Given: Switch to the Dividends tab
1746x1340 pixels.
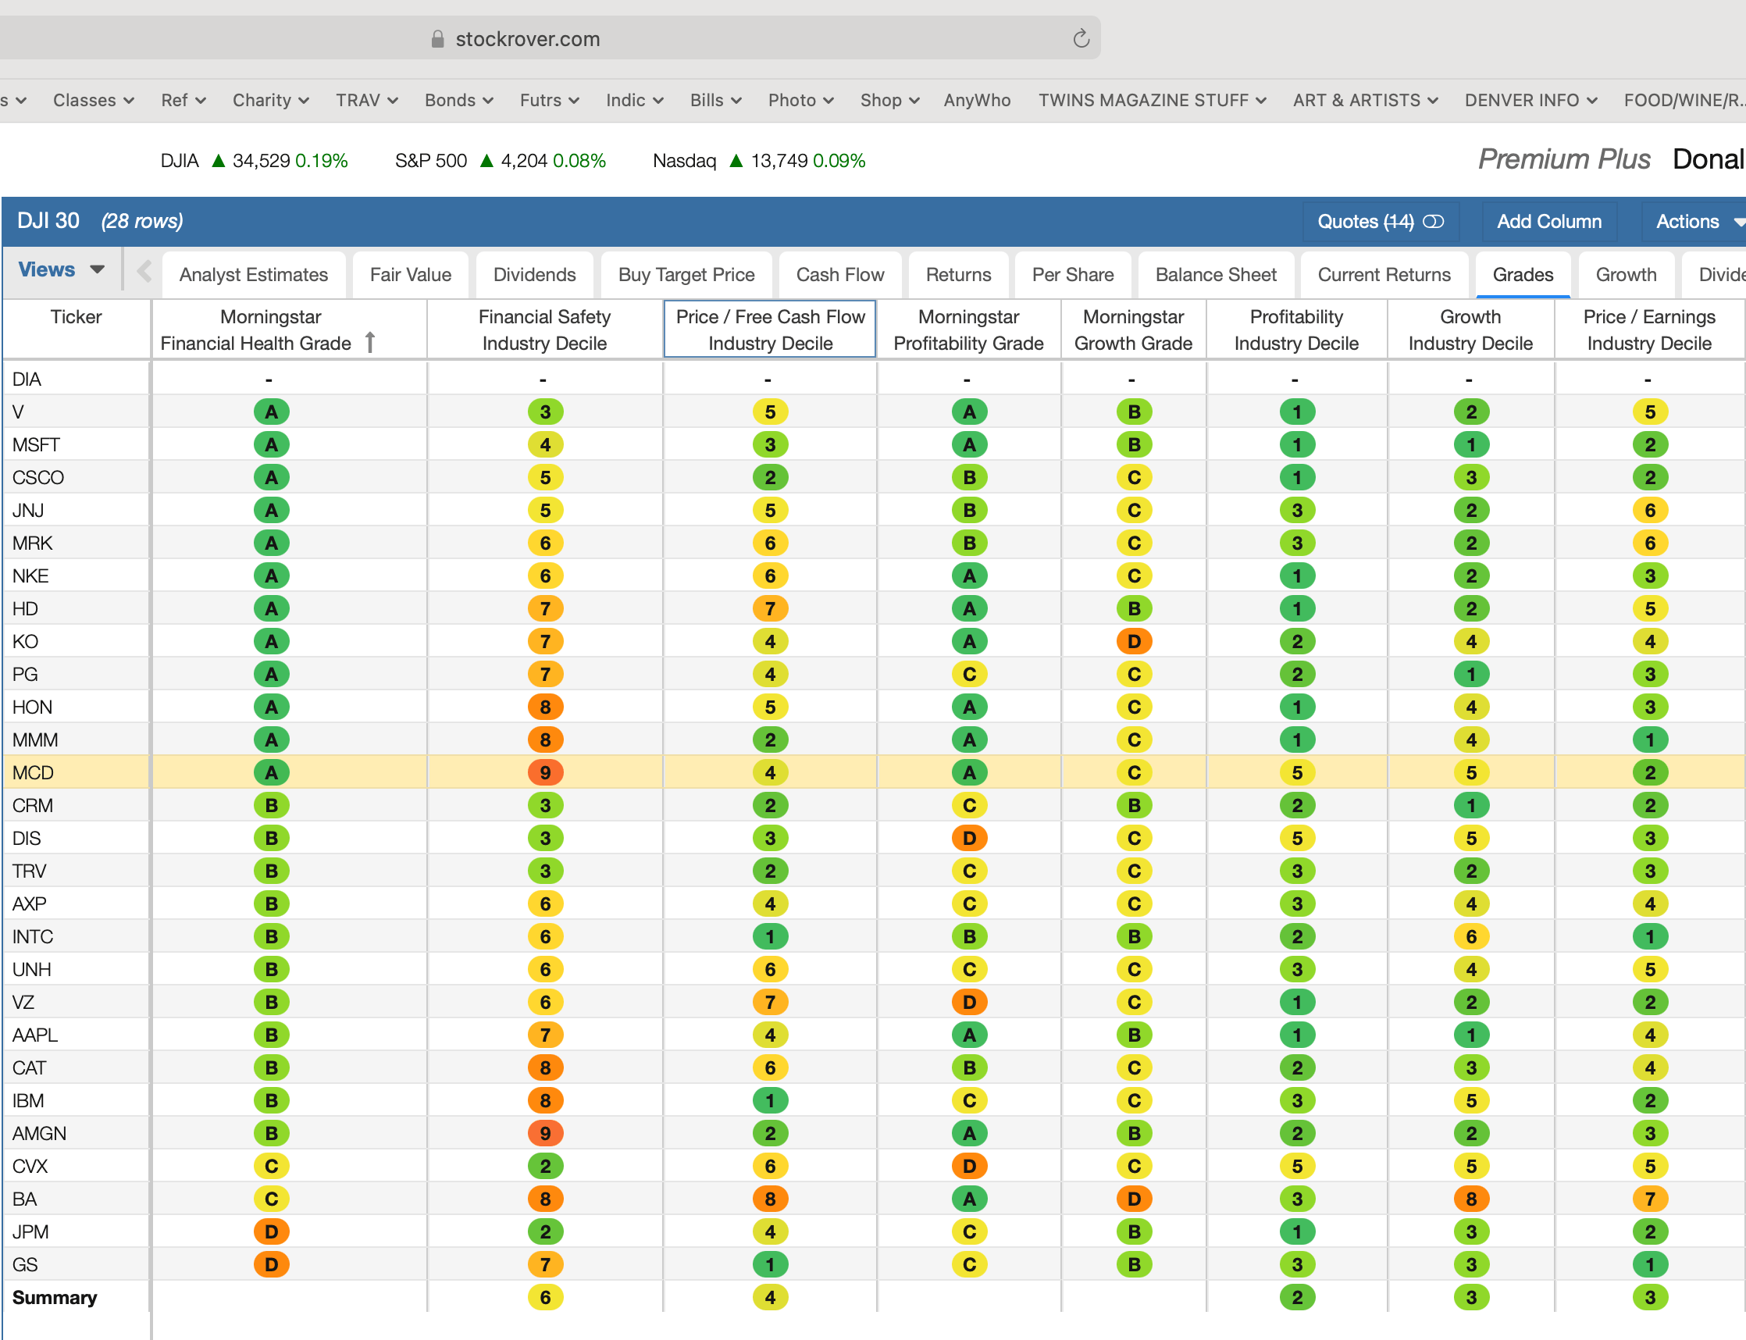Looking at the screenshot, I should pos(534,274).
